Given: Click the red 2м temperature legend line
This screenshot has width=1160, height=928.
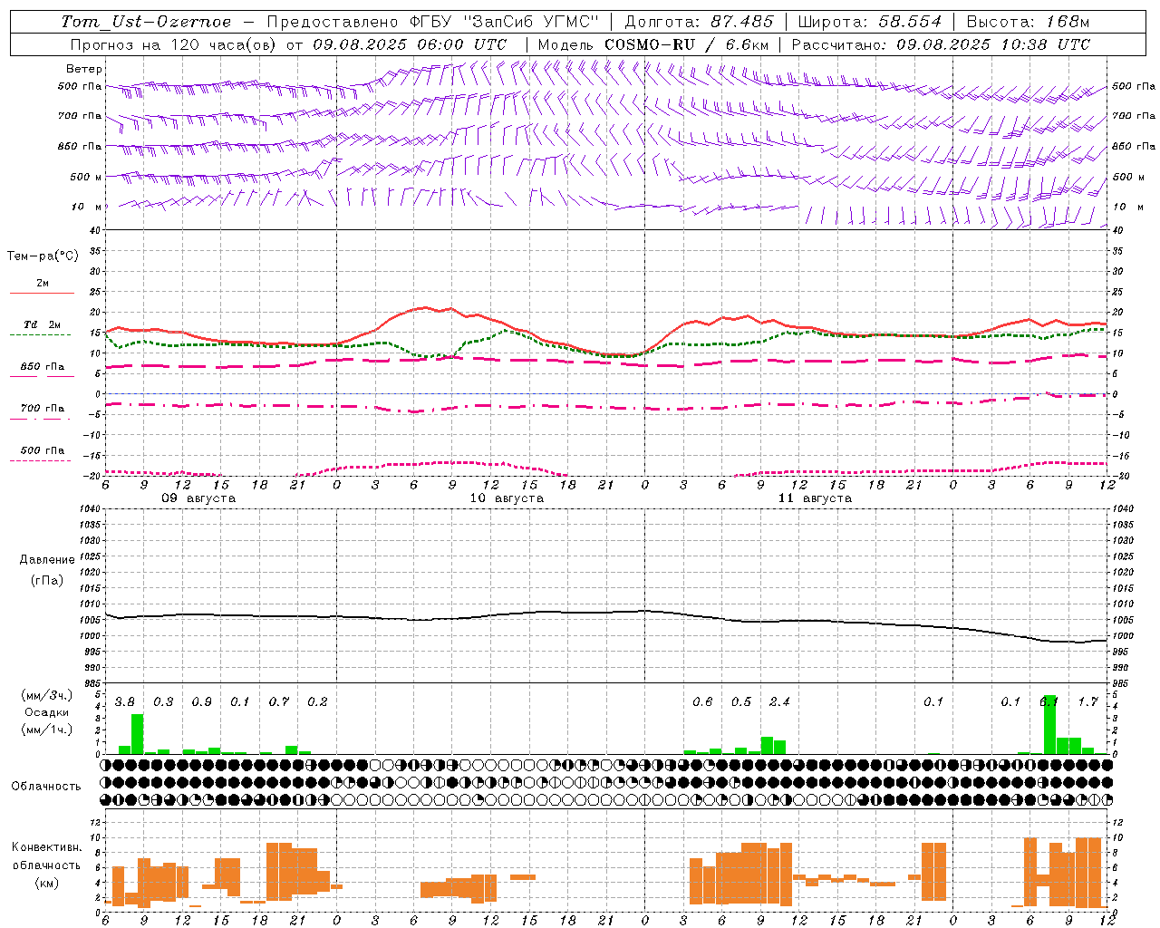Looking at the screenshot, I should [42, 294].
